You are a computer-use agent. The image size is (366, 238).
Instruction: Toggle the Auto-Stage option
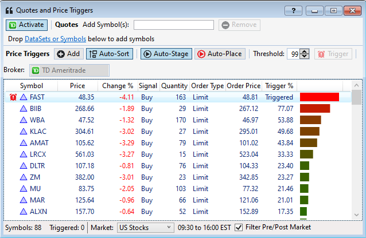tap(166, 54)
